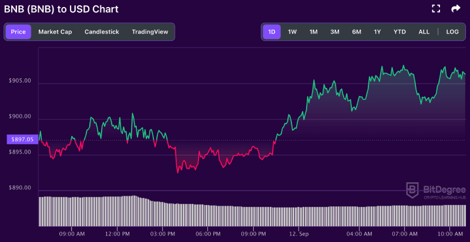Switch to the Candlestick view

click(102, 32)
